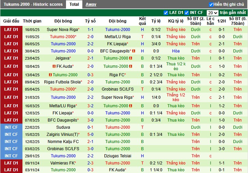Open the 1-1 score link on 16/05/25
248x173 pixels.
[90, 30]
